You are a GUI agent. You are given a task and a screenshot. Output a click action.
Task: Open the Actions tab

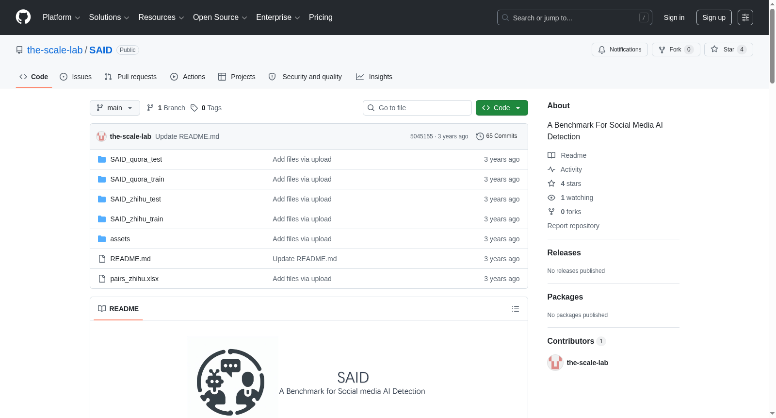click(188, 77)
